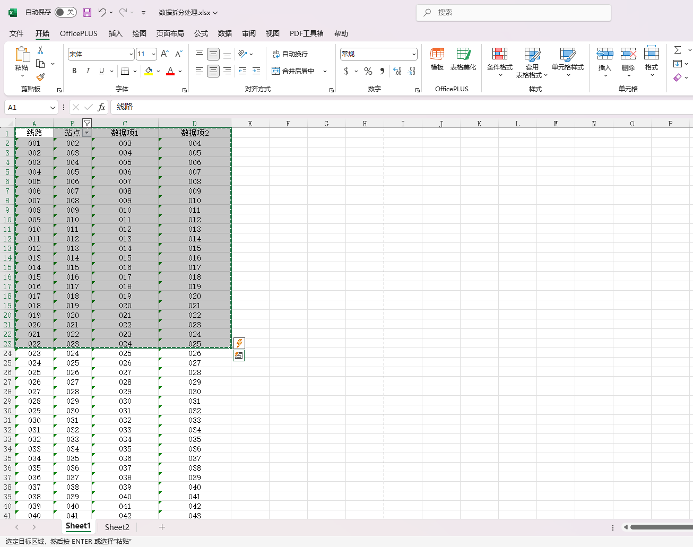Click the Insert Function fx icon
The height and width of the screenshot is (547, 693).
pos(101,107)
